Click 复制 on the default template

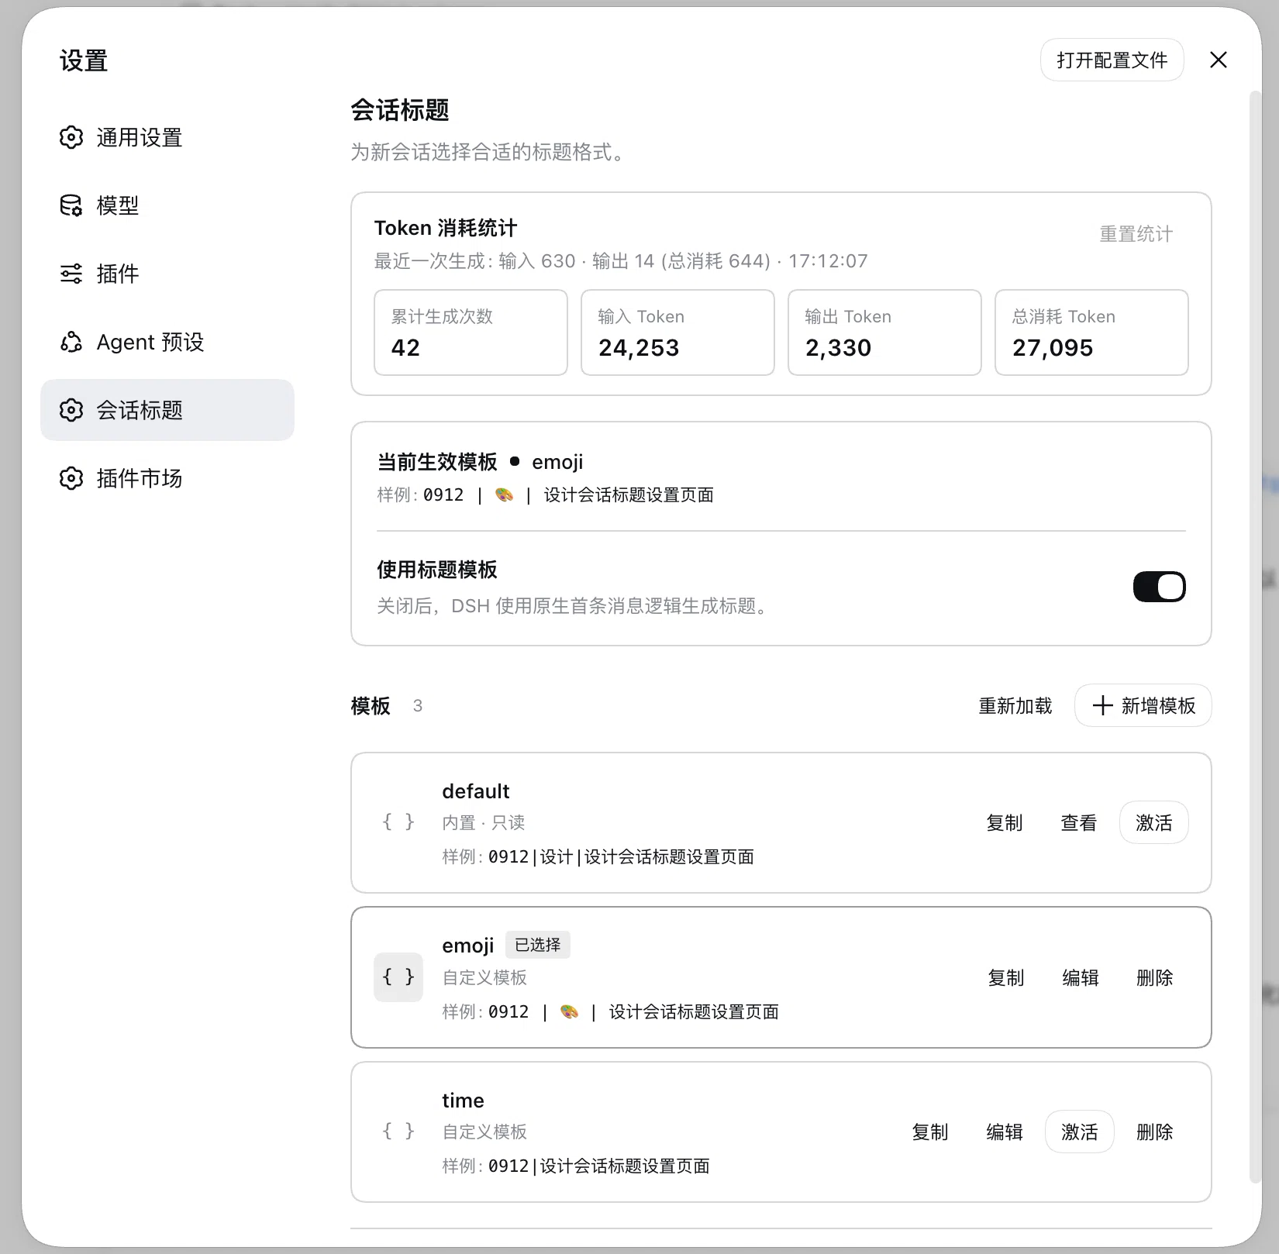pos(1005,822)
